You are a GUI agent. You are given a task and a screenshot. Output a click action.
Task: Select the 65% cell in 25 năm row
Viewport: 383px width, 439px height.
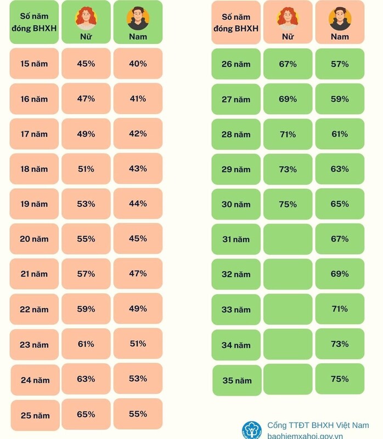point(86,414)
